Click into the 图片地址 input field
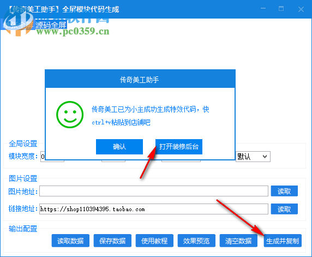Image resolution: width=312 pixels, height=257 pixels. click(x=154, y=191)
